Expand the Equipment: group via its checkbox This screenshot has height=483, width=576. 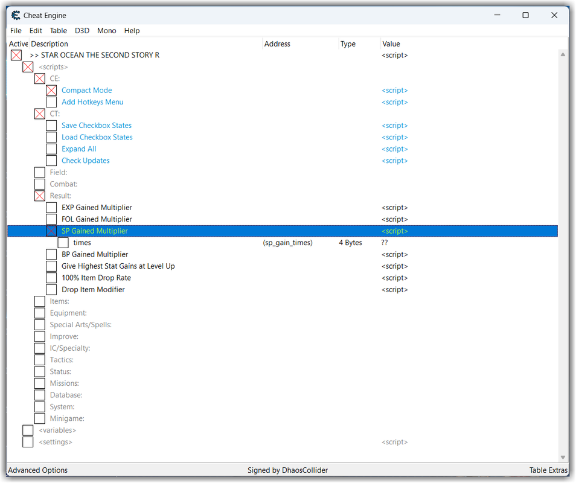(40, 313)
